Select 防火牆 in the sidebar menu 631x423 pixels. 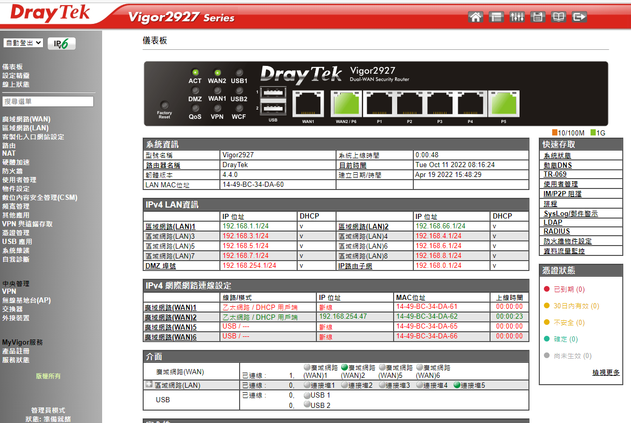[12, 171]
